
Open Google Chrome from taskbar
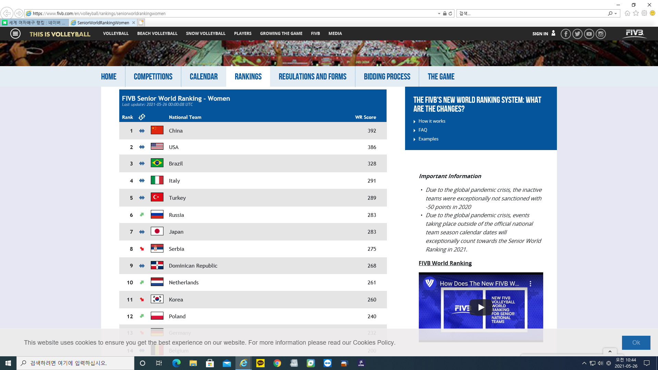tap(277, 363)
